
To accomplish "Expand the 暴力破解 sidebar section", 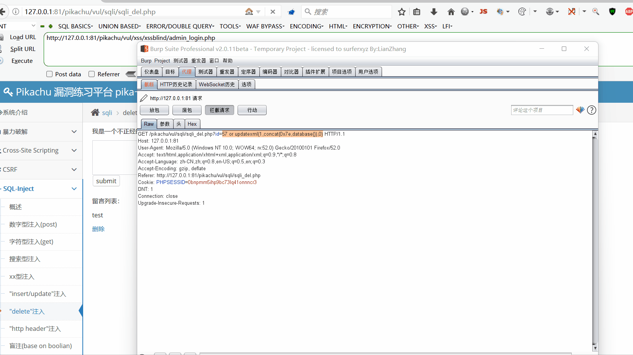I will click(41, 131).
